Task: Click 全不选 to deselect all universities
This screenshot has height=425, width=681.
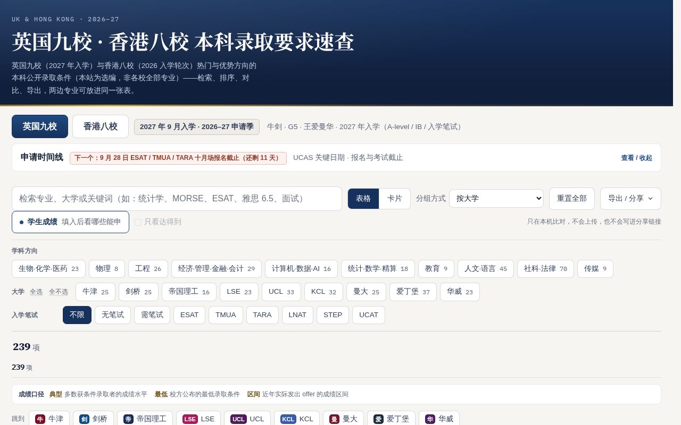Action: (x=59, y=292)
